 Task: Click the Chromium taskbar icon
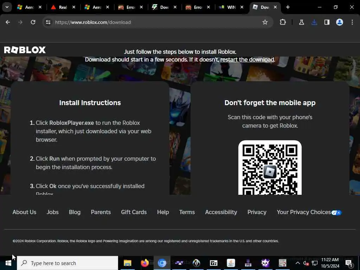tap(162, 263)
